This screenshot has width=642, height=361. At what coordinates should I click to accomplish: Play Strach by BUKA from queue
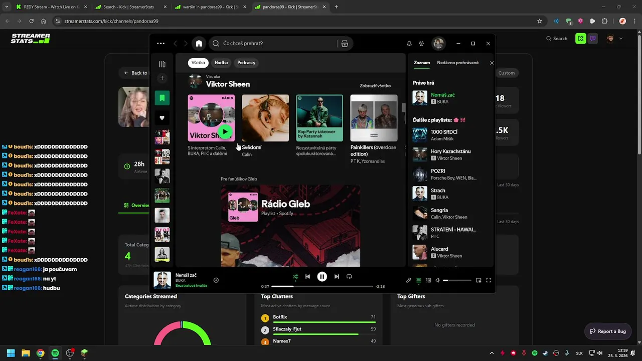[450, 194]
